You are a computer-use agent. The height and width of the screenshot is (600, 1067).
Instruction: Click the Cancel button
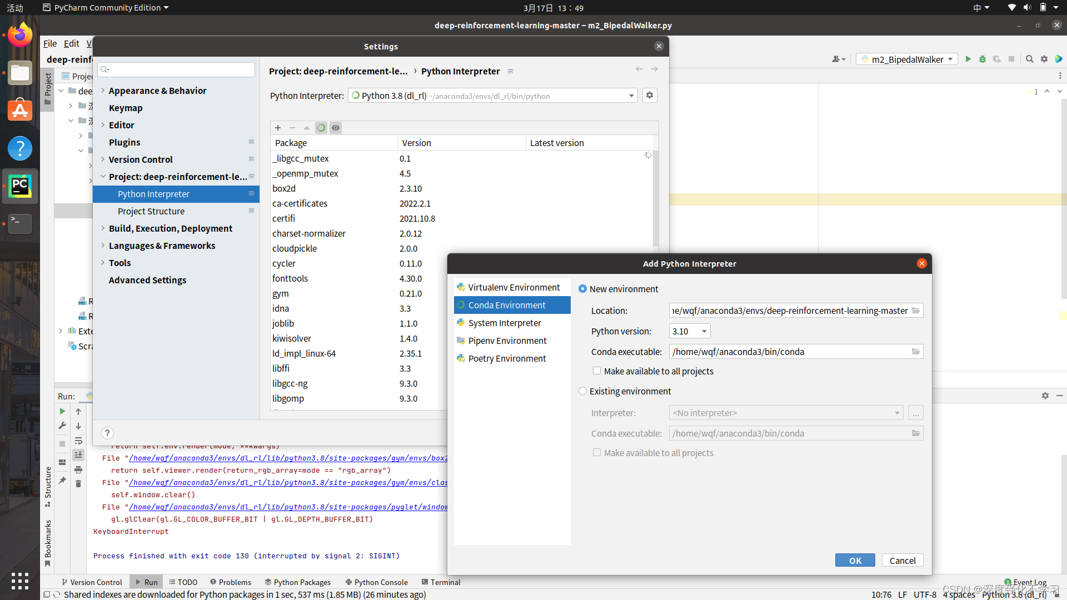(x=902, y=561)
